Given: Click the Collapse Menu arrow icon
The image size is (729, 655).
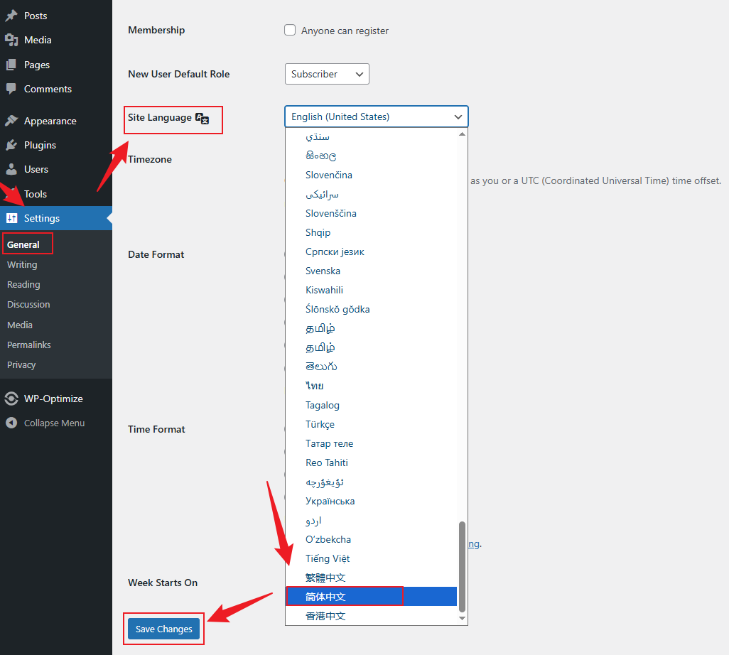Looking at the screenshot, I should click(x=11, y=423).
